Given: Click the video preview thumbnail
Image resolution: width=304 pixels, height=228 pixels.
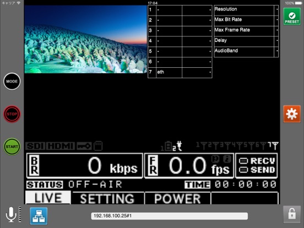Looking at the screenshot, I should point(85,39).
